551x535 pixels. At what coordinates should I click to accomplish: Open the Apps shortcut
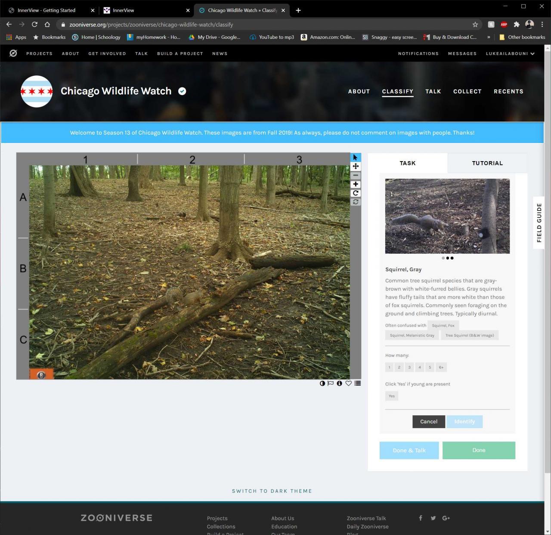16,37
